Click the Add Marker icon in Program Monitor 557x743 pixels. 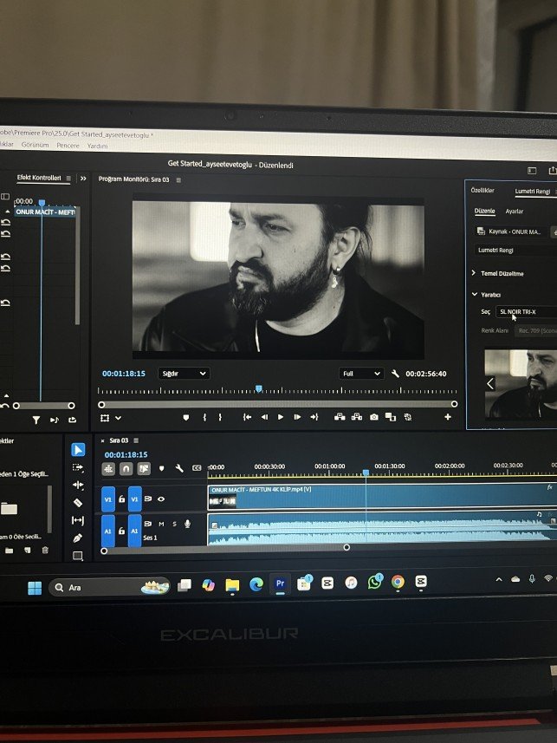click(185, 417)
